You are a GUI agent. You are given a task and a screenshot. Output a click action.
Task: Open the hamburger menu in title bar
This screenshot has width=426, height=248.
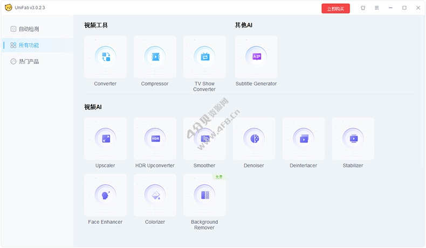pyautogui.click(x=377, y=8)
